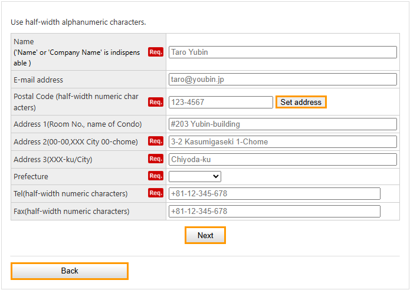Click the Req. badge beside Name
Viewport: 410px width, 290px height.
pyautogui.click(x=156, y=52)
